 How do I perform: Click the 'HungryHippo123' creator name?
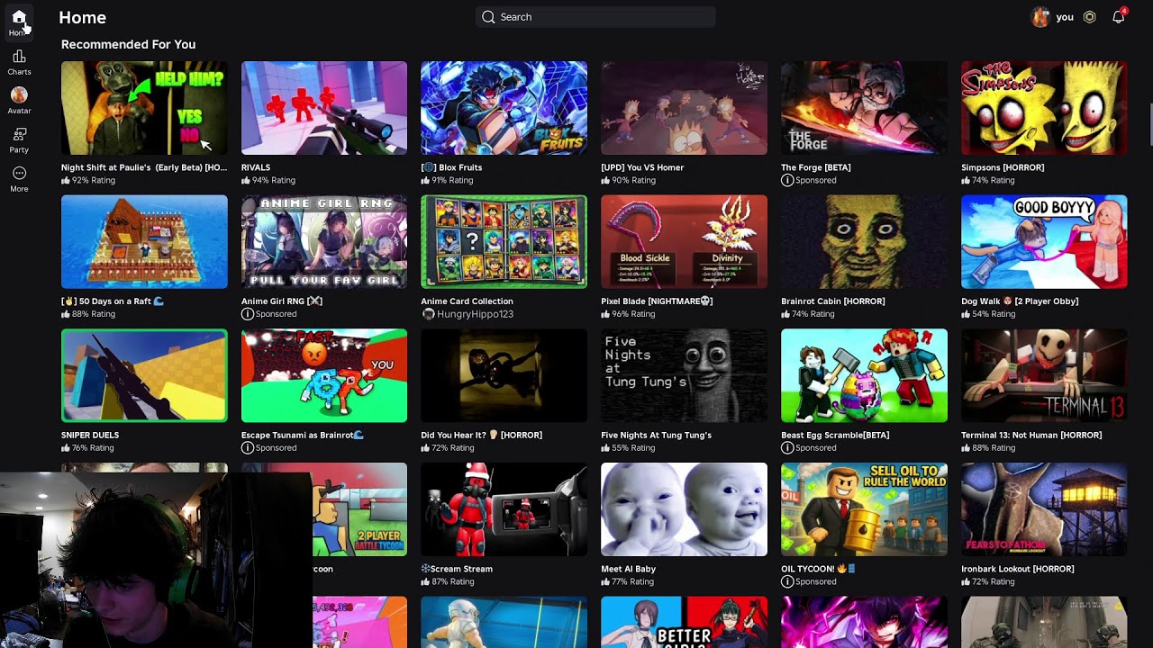pyautogui.click(x=475, y=314)
